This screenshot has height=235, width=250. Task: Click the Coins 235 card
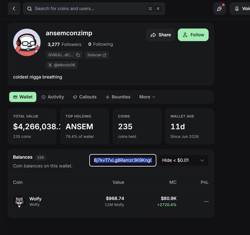pyautogui.click(x=137, y=127)
